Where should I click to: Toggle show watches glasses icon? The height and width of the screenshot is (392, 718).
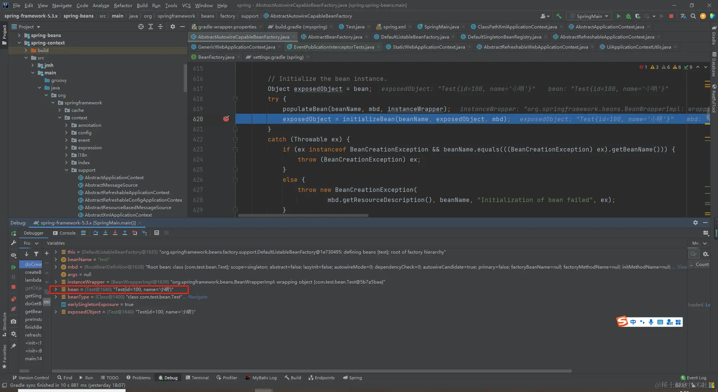click(47, 302)
